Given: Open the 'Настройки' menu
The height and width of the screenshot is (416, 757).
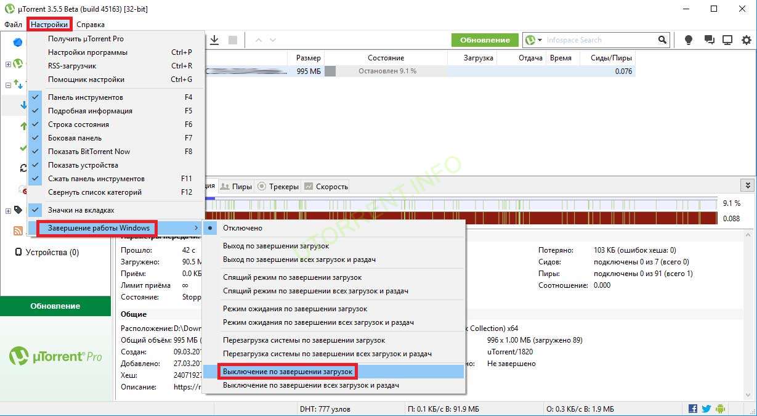Looking at the screenshot, I should [x=49, y=25].
